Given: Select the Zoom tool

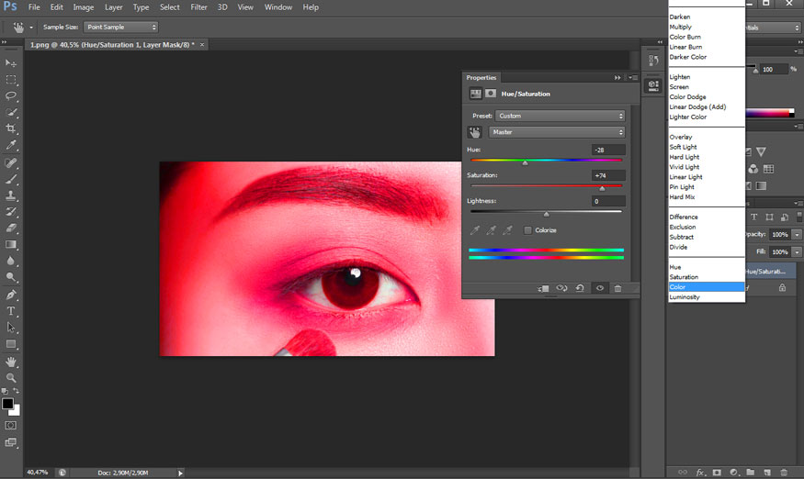Looking at the screenshot, I should pyautogui.click(x=11, y=378).
